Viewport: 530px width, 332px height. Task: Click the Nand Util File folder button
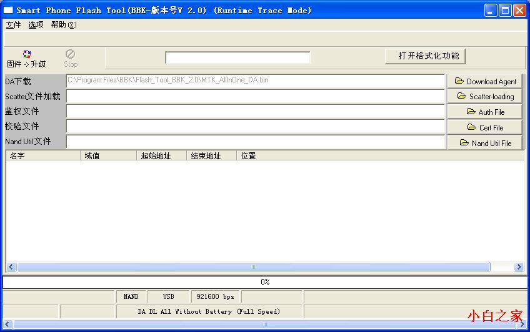(x=485, y=143)
